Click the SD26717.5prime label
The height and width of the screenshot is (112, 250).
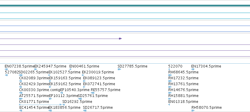point(98,108)
